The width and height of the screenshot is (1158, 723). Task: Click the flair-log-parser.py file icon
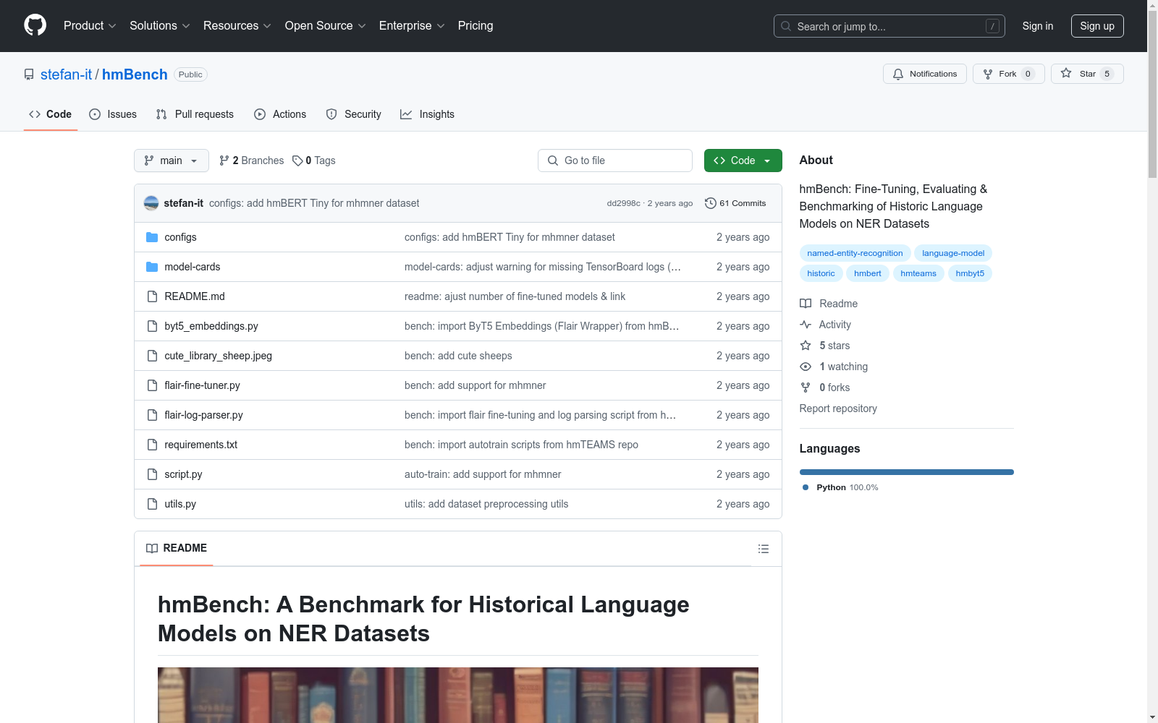pos(152,415)
